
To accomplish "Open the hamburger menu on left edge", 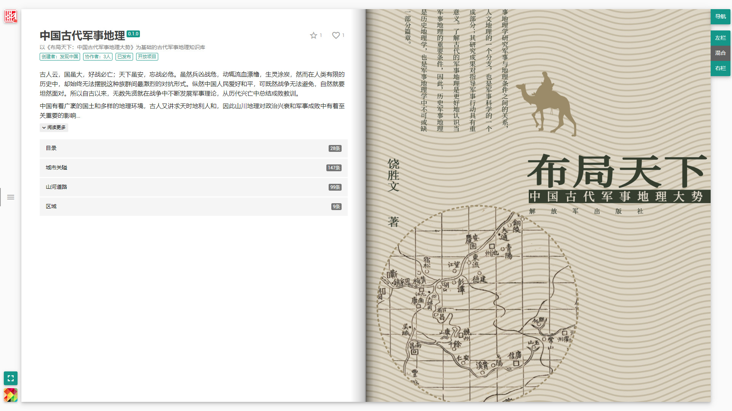I will tap(11, 197).
